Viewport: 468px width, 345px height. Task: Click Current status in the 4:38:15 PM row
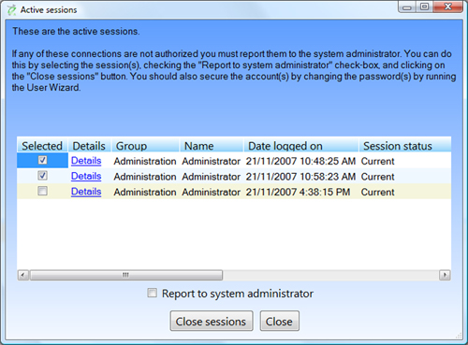(377, 192)
